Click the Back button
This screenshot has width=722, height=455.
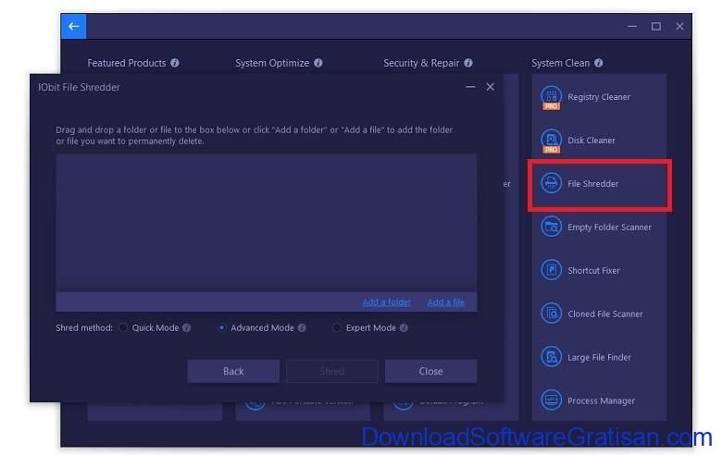[233, 371]
